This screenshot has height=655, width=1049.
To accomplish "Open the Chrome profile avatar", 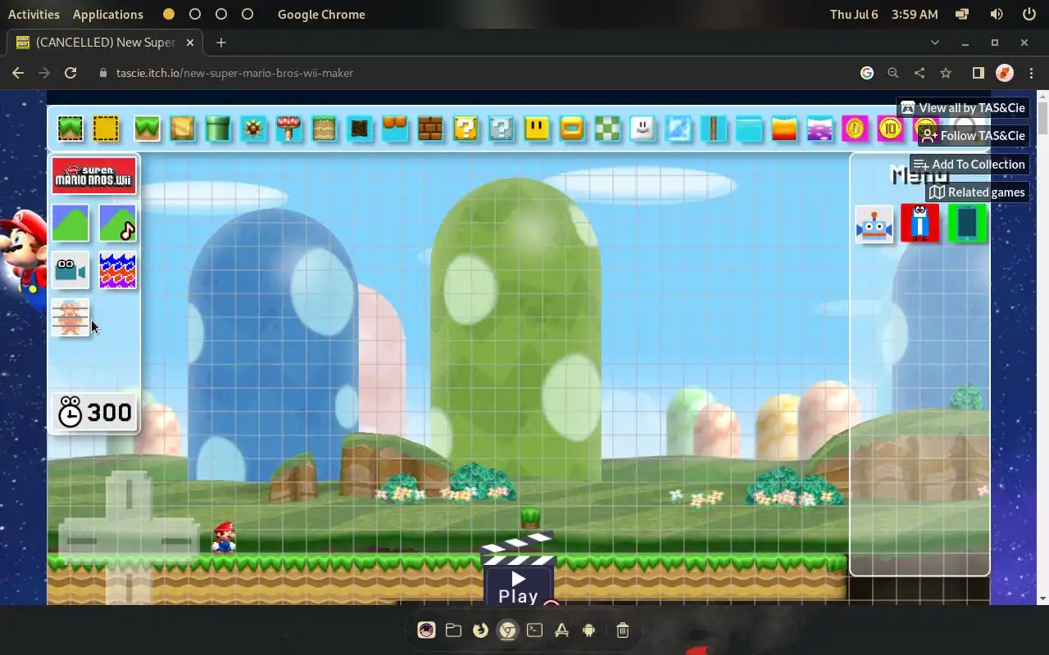I will tap(1004, 73).
